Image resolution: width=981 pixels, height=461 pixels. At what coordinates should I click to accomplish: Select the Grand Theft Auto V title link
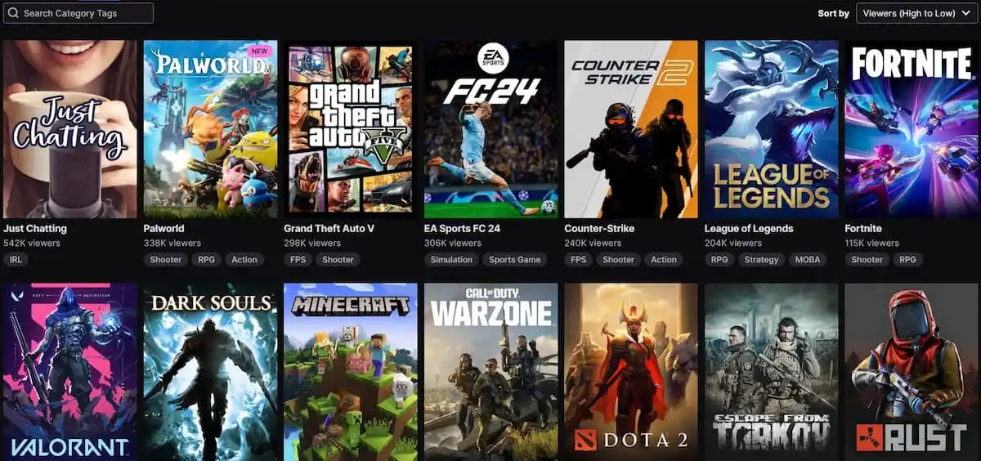click(329, 229)
